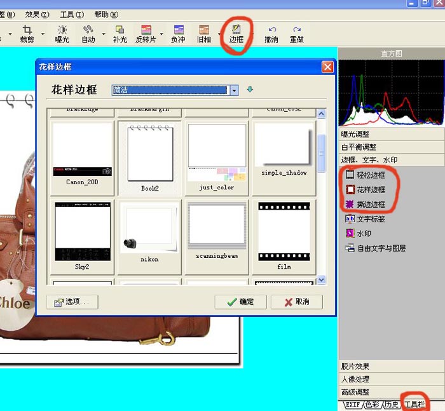Click frame list scroll up arrow

point(321,114)
